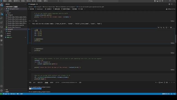Open editor more actions ellipsis
The width and height of the screenshot is (177, 100).
click(174, 4)
